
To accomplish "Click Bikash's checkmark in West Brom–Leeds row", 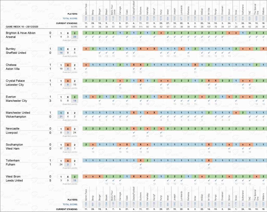I will [x=107, y=180].
